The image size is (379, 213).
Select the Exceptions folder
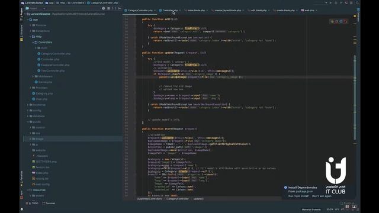pyautogui.click(x=41, y=31)
